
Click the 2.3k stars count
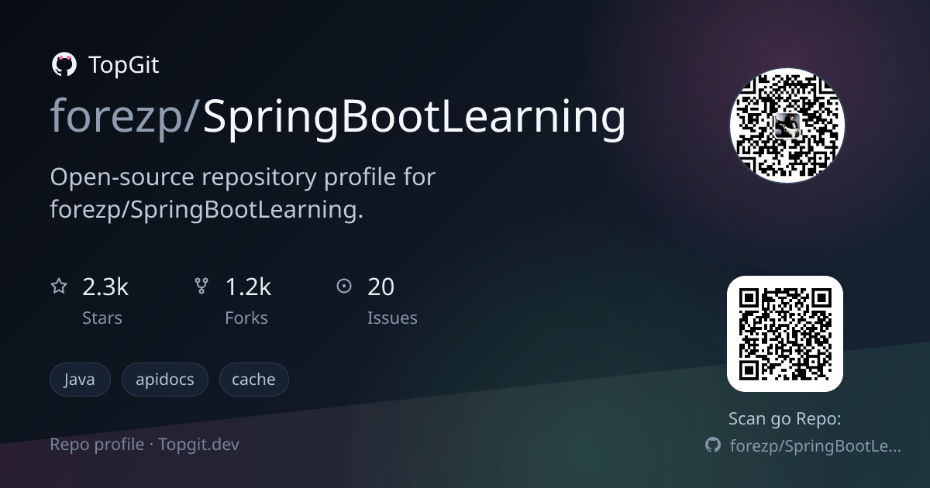pos(105,287)
